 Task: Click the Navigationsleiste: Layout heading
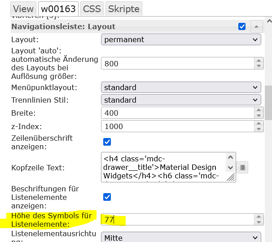coord(63,27)
